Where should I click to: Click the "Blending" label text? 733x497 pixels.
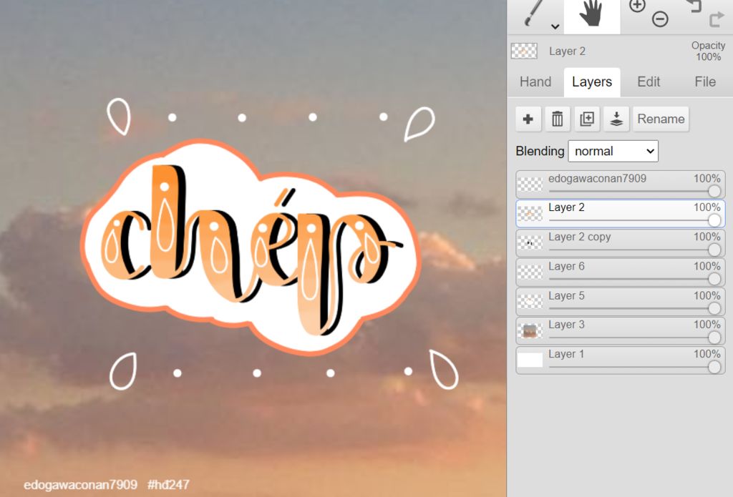540,152
